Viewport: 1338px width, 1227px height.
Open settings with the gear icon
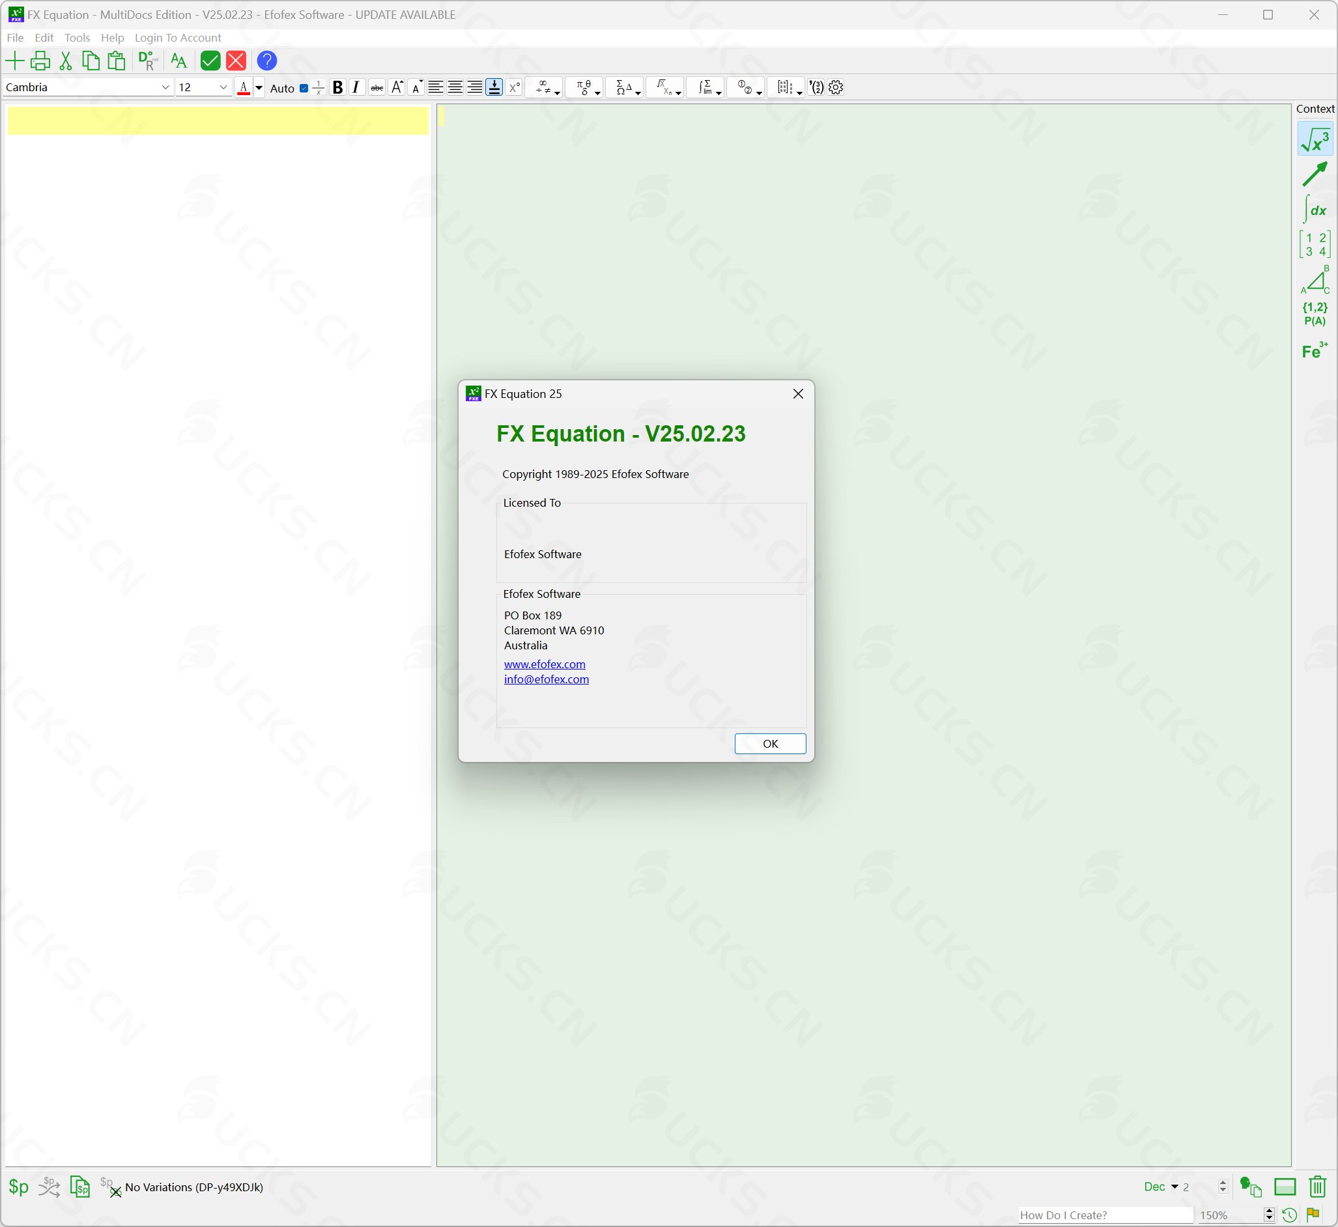point(836,88)
